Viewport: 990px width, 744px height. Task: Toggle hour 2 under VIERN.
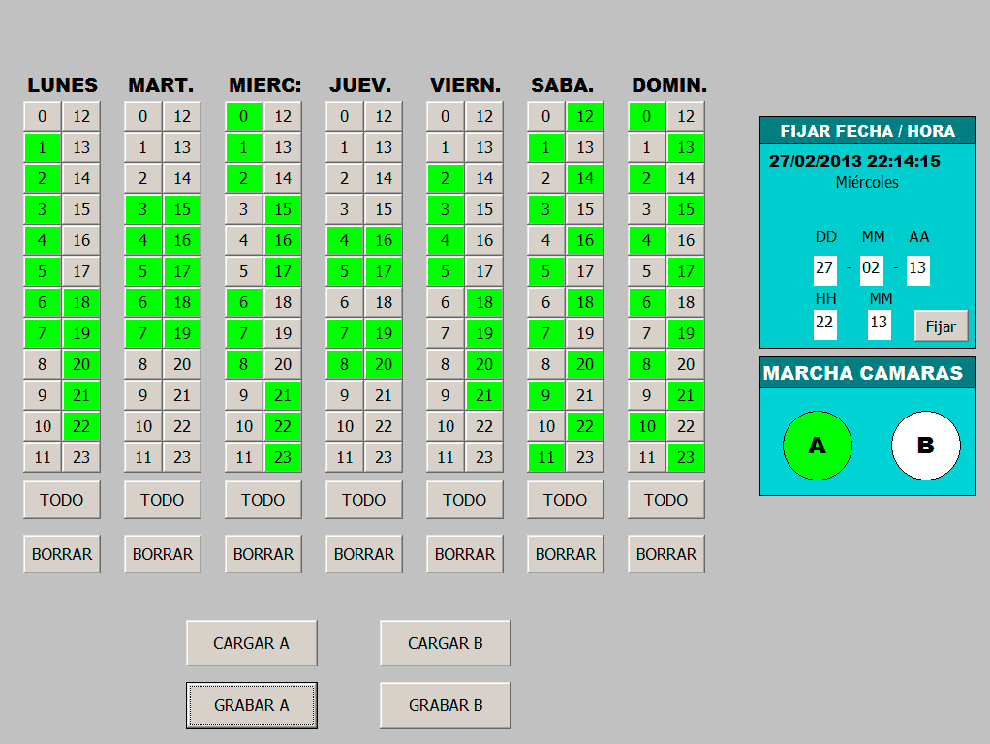pos(446,179)
